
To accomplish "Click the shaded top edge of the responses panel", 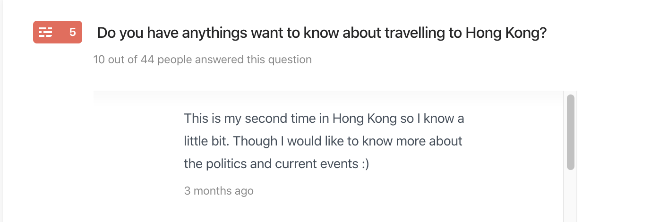I will click(328, 95).
